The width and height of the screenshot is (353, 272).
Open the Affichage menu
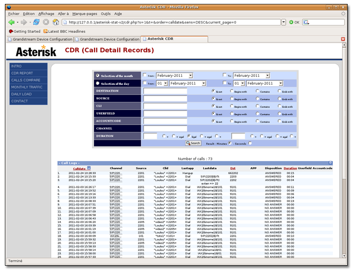tap(46, 14)
